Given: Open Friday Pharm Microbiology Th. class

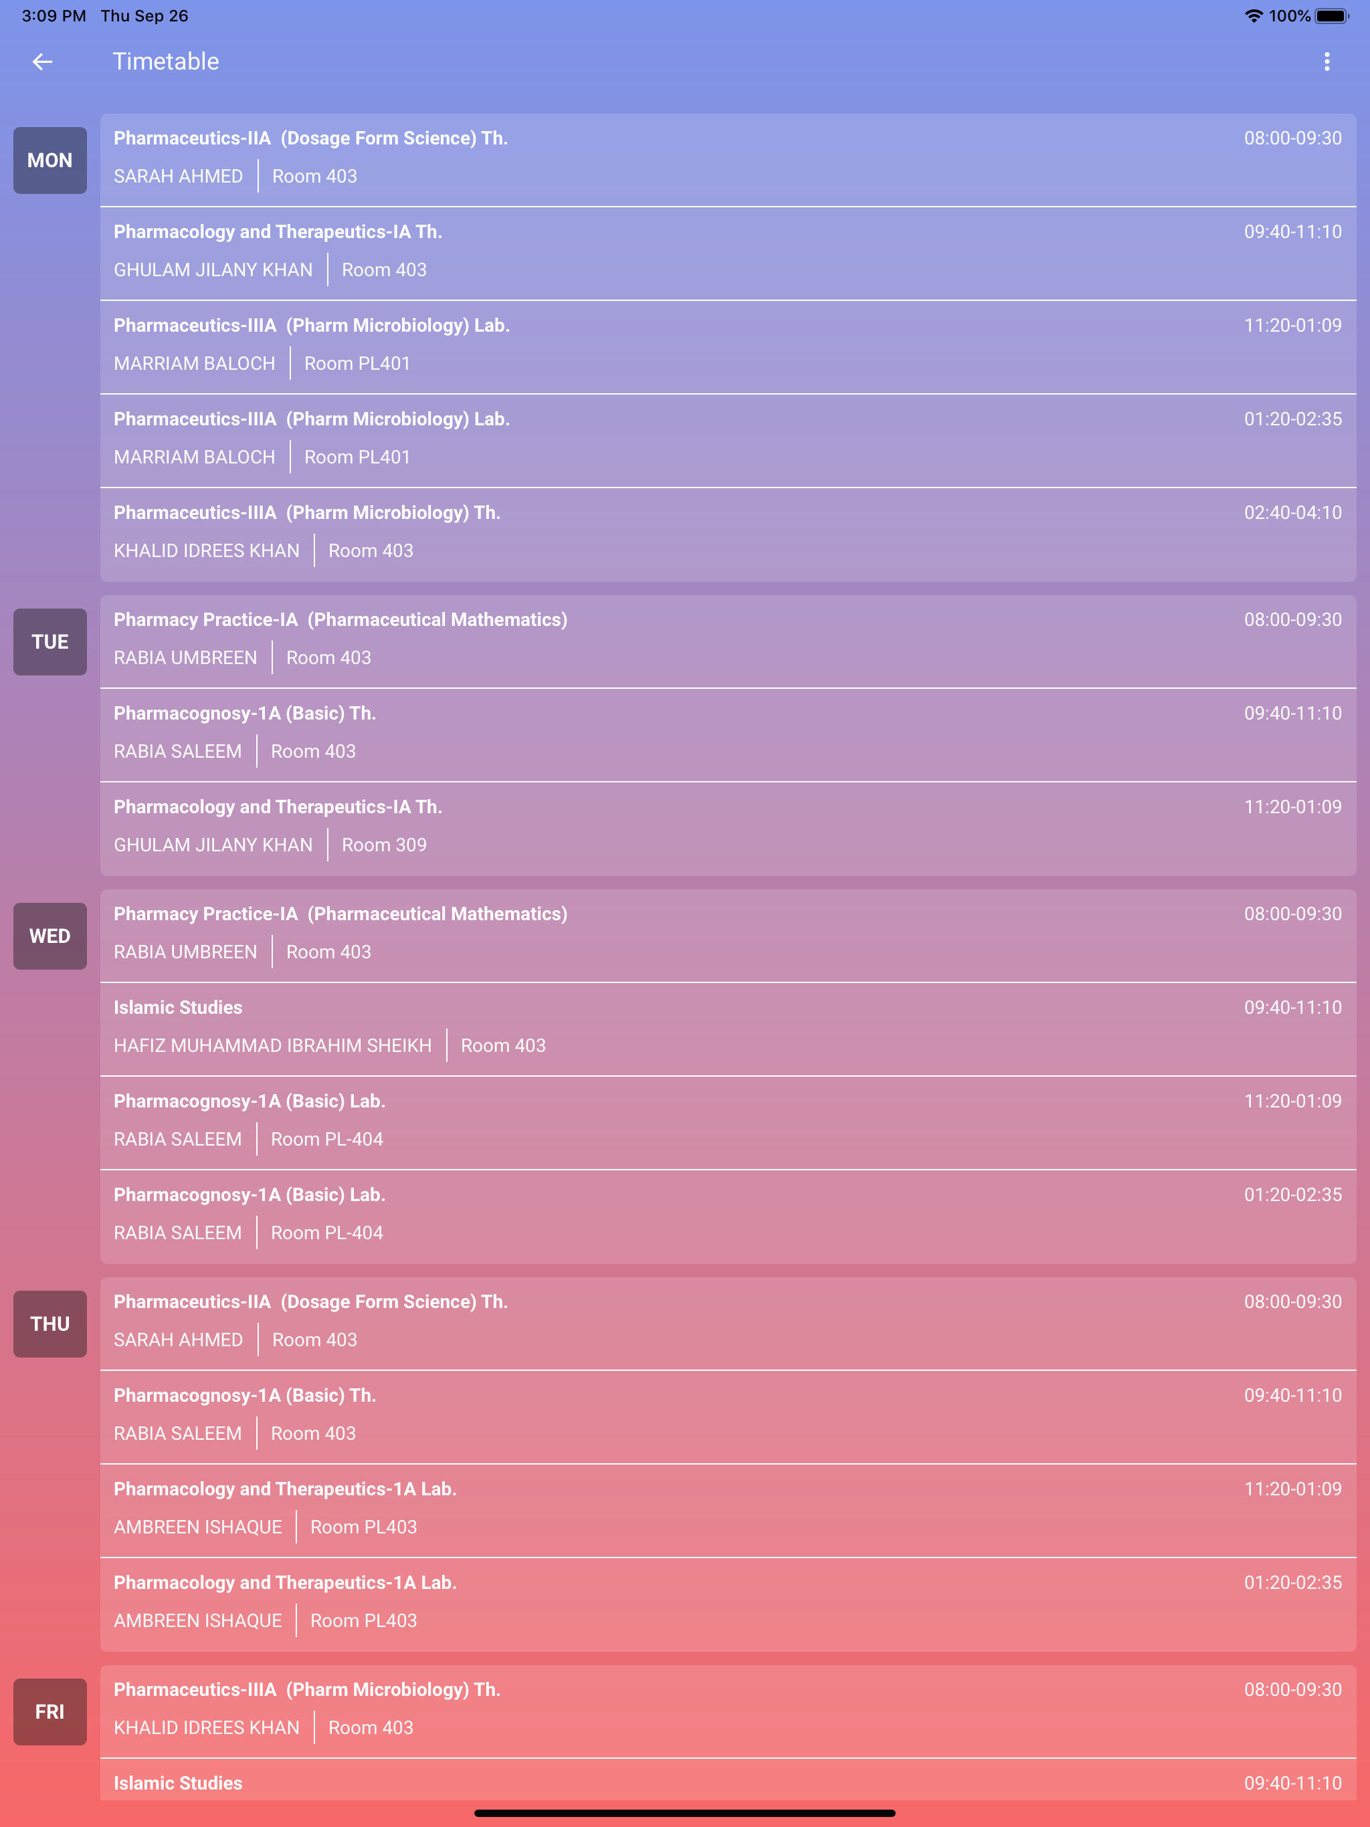Looking at the screenshot, I should 728,1711.
